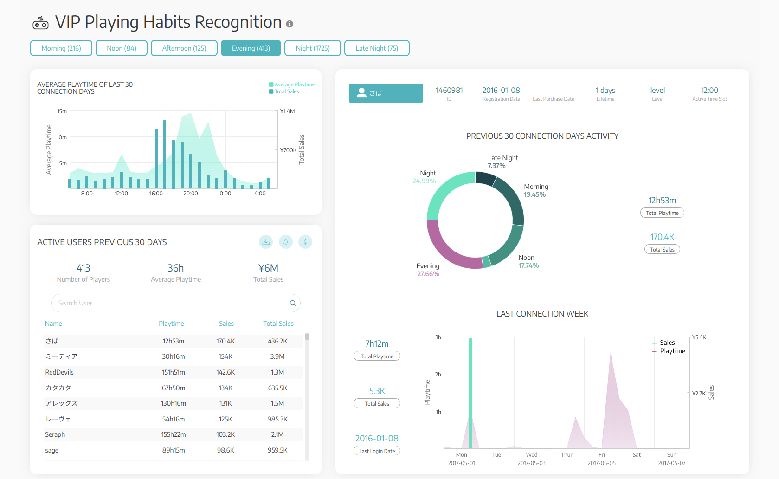Click the Last Login Date badge
The width and height of the screenshot is (779, 479).
377,451
